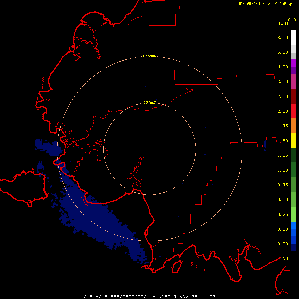Click the 0.00 legend value
The width and height of the screenshot is (299, 299).
(283, 244)
